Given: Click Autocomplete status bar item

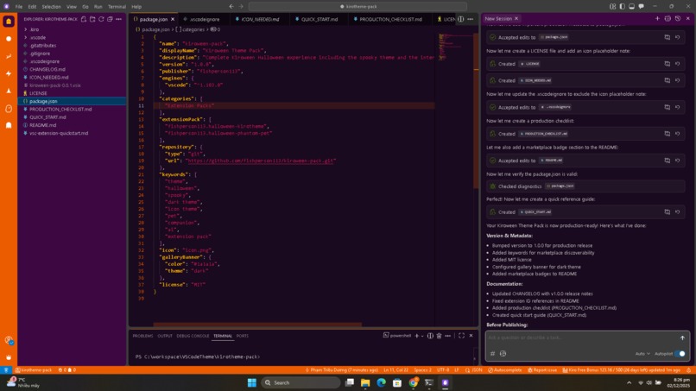Looking at the screenshot, I should [x=504, y=369].
